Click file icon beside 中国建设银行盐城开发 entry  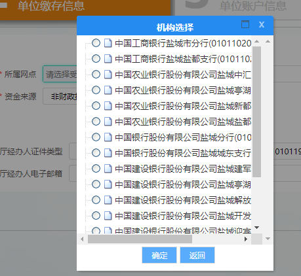tap(108, 216)
